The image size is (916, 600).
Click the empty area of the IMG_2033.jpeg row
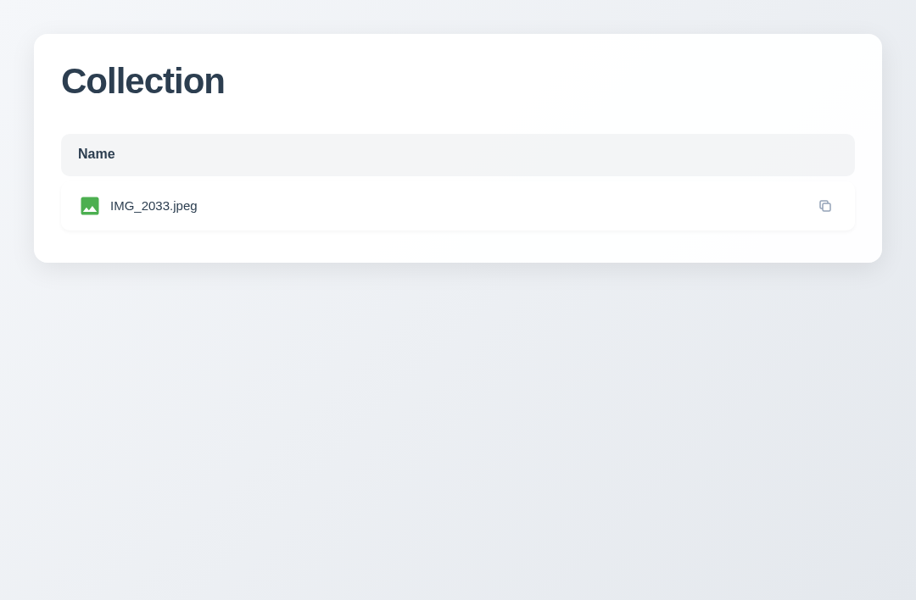[x=509, y=206]
